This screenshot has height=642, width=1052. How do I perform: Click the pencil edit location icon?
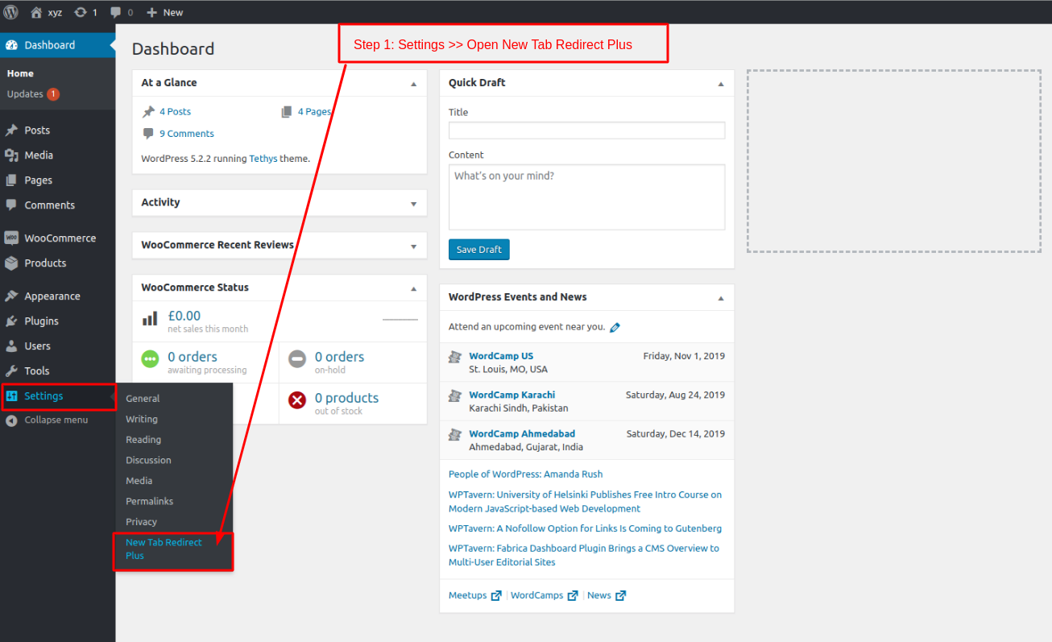point(615,327)
